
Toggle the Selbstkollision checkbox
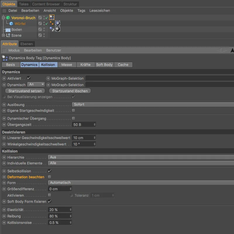coord(49,171)
